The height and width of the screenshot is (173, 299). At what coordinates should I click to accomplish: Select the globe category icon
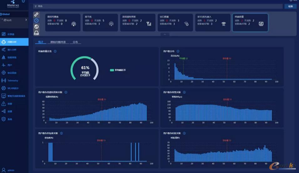(36, 27)
